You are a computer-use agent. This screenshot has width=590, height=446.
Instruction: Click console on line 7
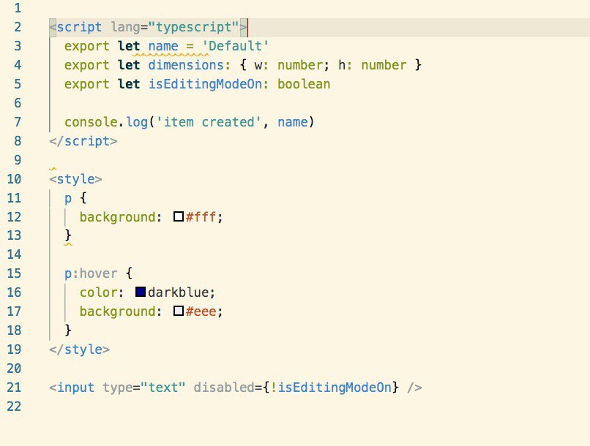coord(91,122)
